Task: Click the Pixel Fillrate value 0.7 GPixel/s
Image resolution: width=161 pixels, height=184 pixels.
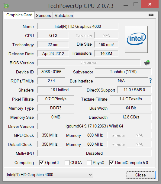Action: [56, 99]
